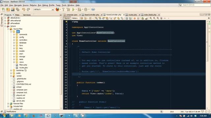Viewport: 211px width, 118px height.
Task: Click the editor Find Selection magnifier icon
Action: [96, 18]
